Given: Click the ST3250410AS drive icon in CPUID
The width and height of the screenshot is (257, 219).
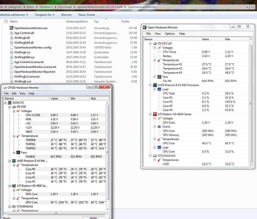Looking at the screenshot, I should (x=14, y=207).
